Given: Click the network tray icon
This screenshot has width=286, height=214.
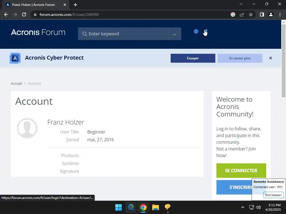Looking at the screenshot, I should [252, 207].
